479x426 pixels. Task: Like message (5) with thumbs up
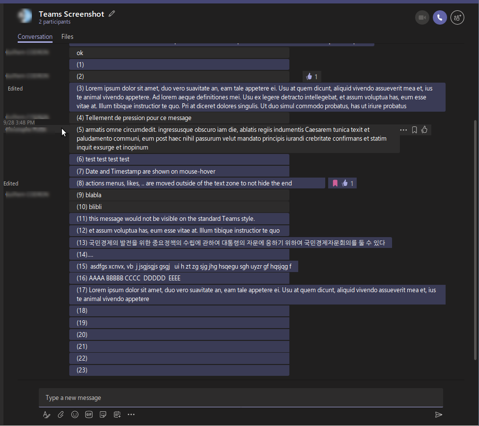click(x=424, y=129)
